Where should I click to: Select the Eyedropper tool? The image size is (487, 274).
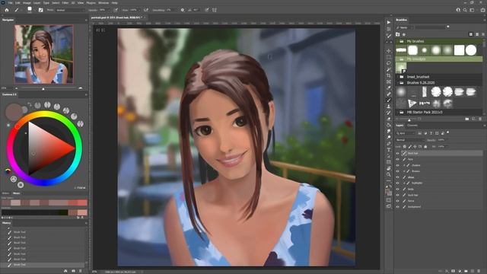click(389, 88)
